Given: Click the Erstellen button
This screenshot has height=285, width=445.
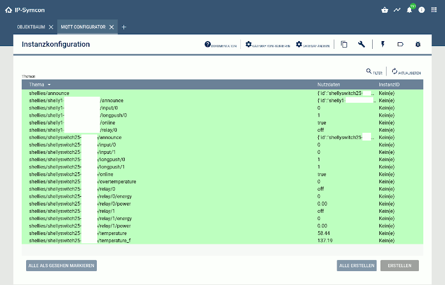Looking at the screenshot, I should (399, 266).
